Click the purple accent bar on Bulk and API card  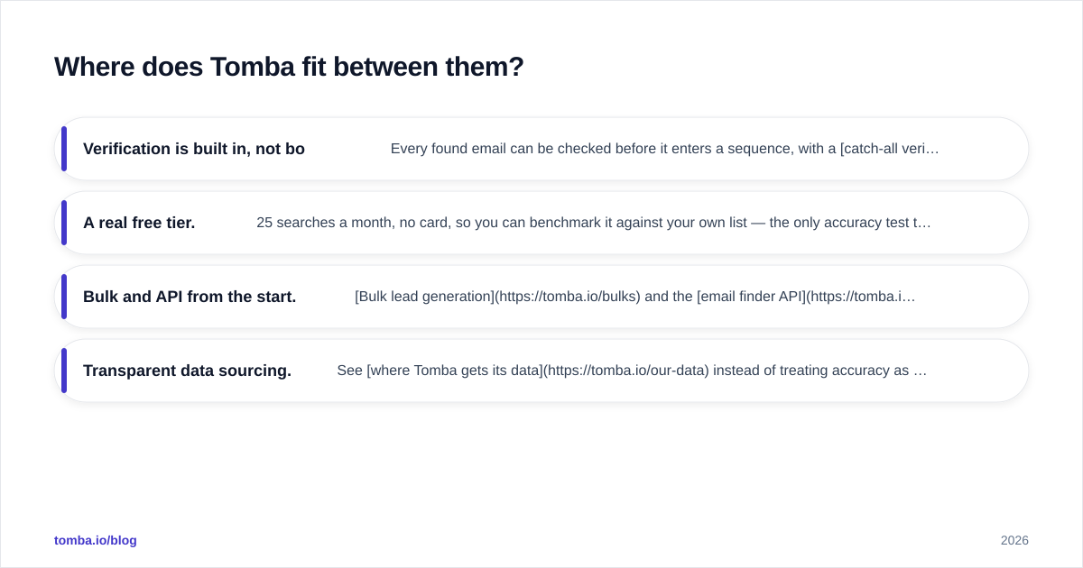(x=64, y=297)
